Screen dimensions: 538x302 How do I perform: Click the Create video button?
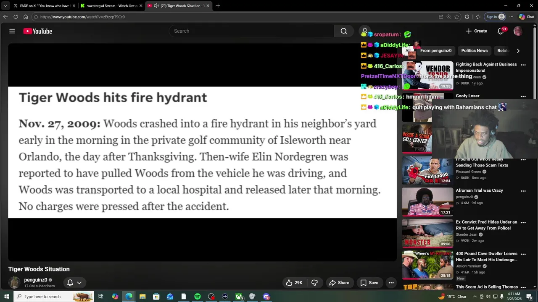[x=476, y=31]
